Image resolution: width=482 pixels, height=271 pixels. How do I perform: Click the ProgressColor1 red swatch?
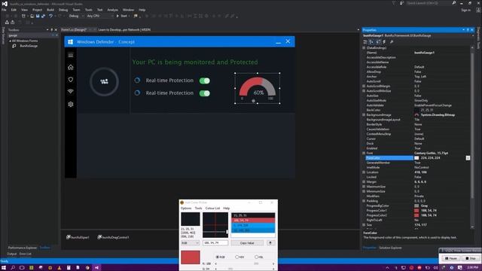click(416, 211)
